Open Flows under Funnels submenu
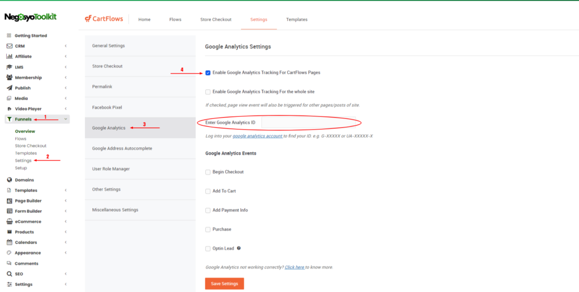 [x=21, y=139]
